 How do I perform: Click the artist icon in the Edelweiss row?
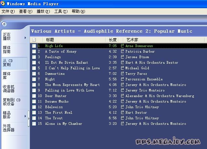point(122,107)
